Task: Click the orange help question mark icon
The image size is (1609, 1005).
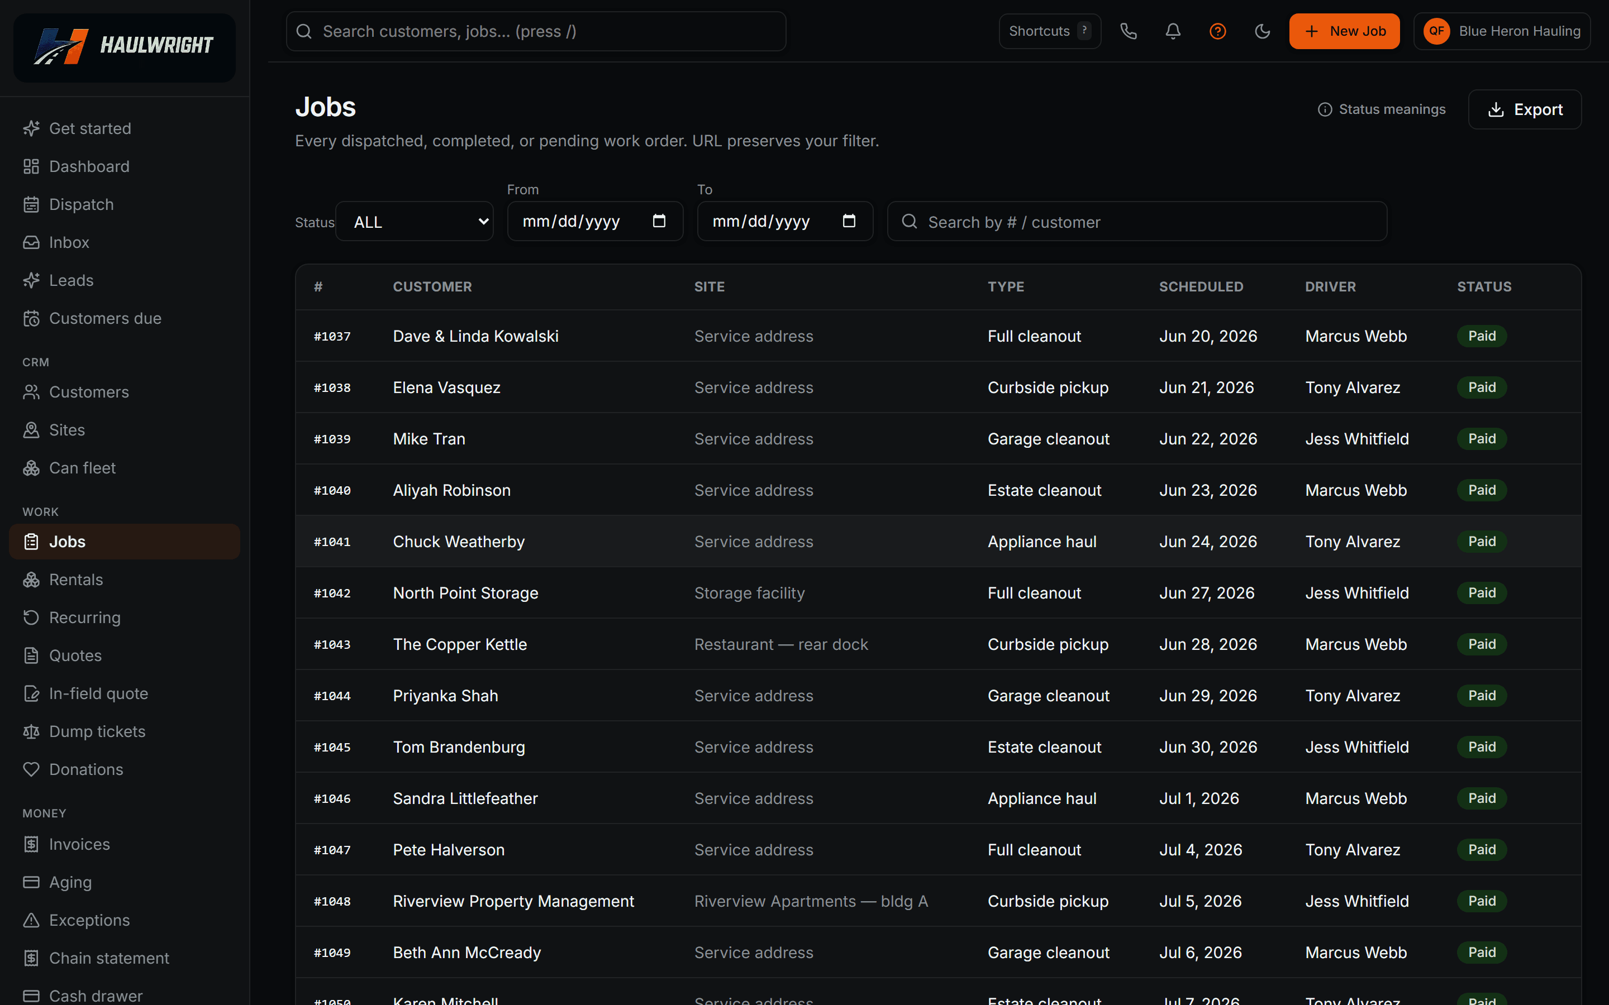Action: tap(1217, 31)
